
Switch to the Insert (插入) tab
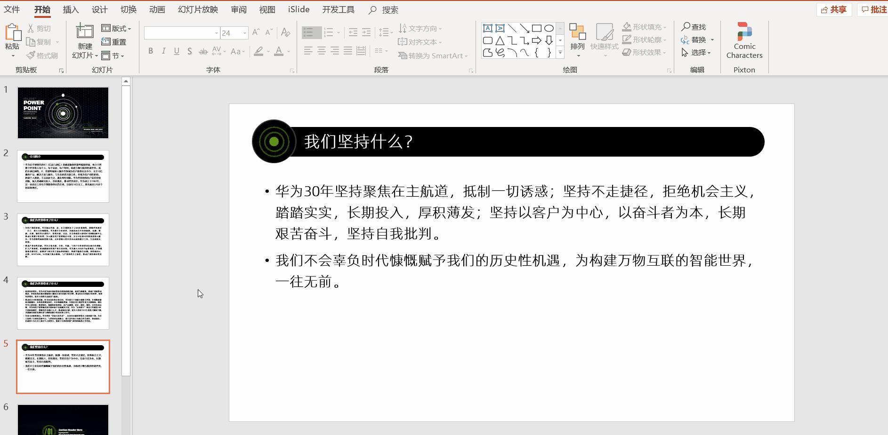tap(71, 9)
